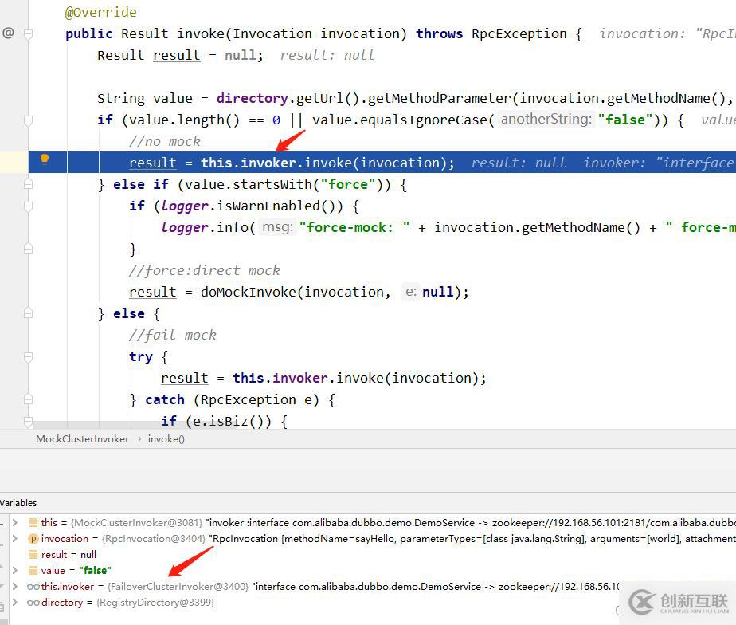Image resolution: width=736 pixels, height=625 pixels.
Task: Click the field icon beside 'this' variable
Action: point(33,523)
